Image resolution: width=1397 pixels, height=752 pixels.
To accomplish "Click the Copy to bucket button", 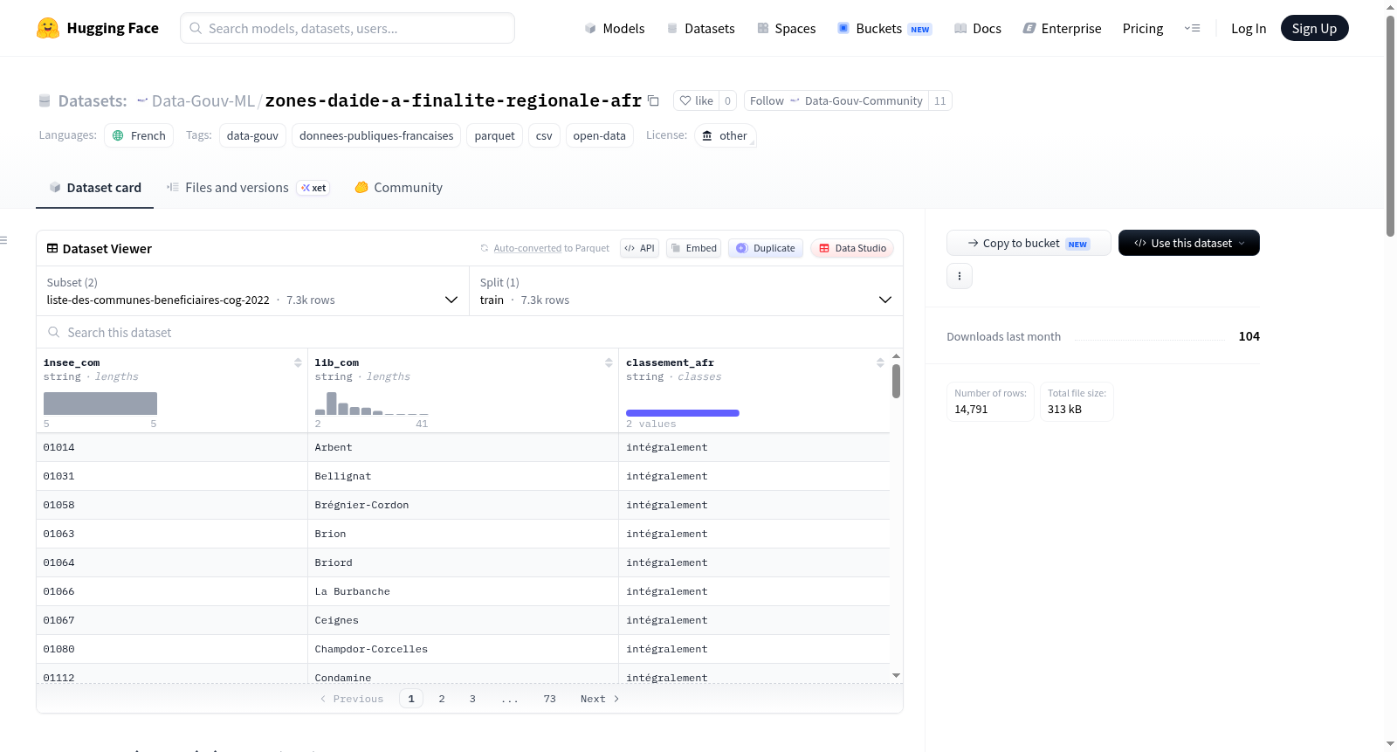I will point(1029,243).
